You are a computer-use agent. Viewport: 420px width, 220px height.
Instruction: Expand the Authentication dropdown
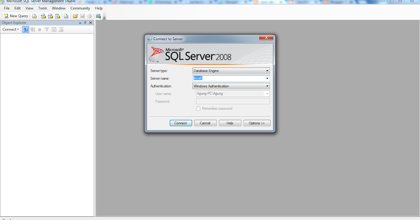pyautogui.click(x=267, y=86)
